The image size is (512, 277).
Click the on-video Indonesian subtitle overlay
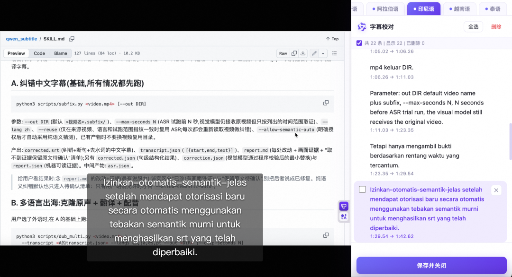point(175,217)
